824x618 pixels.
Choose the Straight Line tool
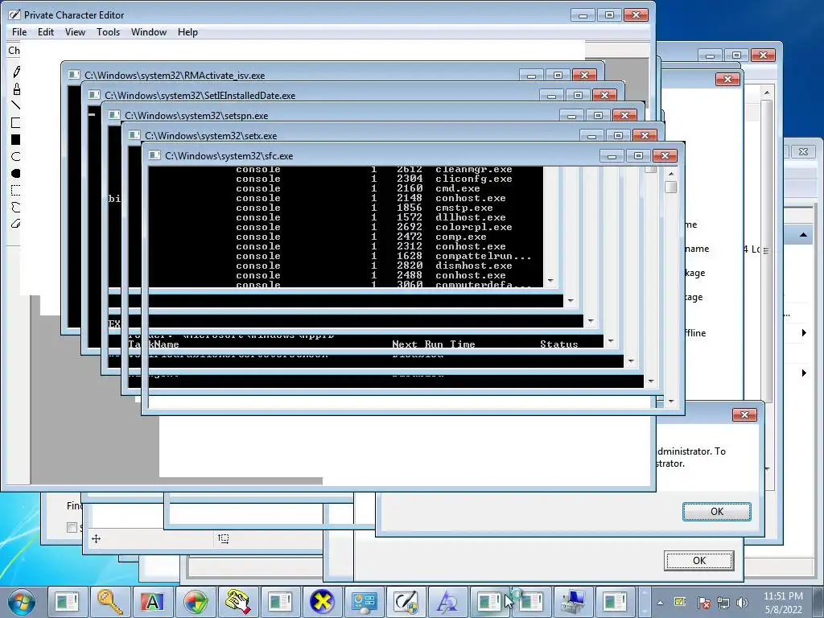(16, 105)
